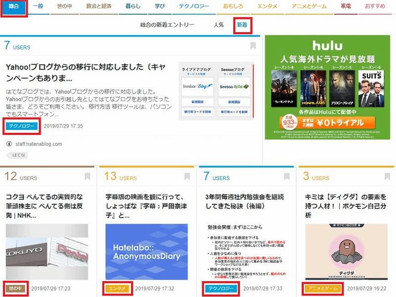Click テクノロジー label under Yahoo!ブログ entry
The height and width of the screenshot is (297, 396).
coord(22,126)
